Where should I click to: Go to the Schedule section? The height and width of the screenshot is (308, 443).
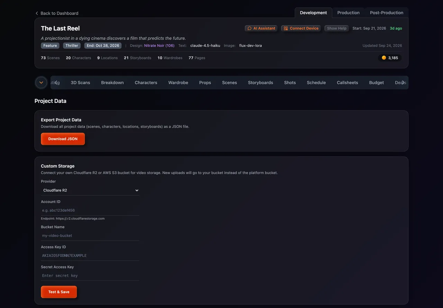pos(316,82)
